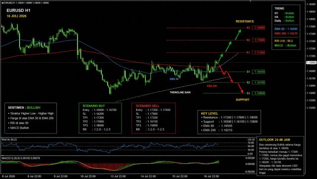Select Scenario Sell Entry 1.17200 - 1.17400
The image size is (317, 179).
pyautogui.click(x=153, y=110)
